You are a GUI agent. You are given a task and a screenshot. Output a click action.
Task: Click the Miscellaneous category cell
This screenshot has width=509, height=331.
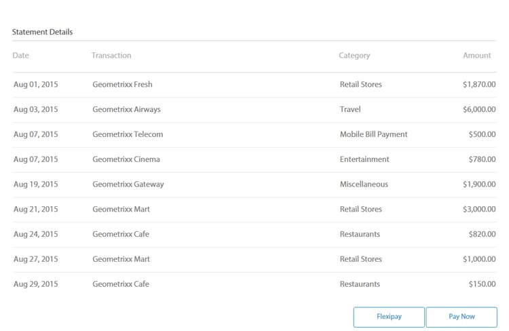pos(364,184)
